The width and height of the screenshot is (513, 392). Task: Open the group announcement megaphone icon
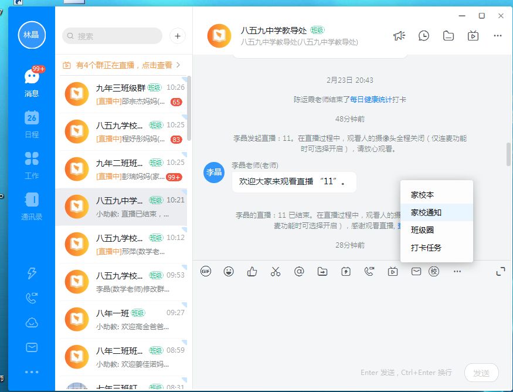coord(399,36)
